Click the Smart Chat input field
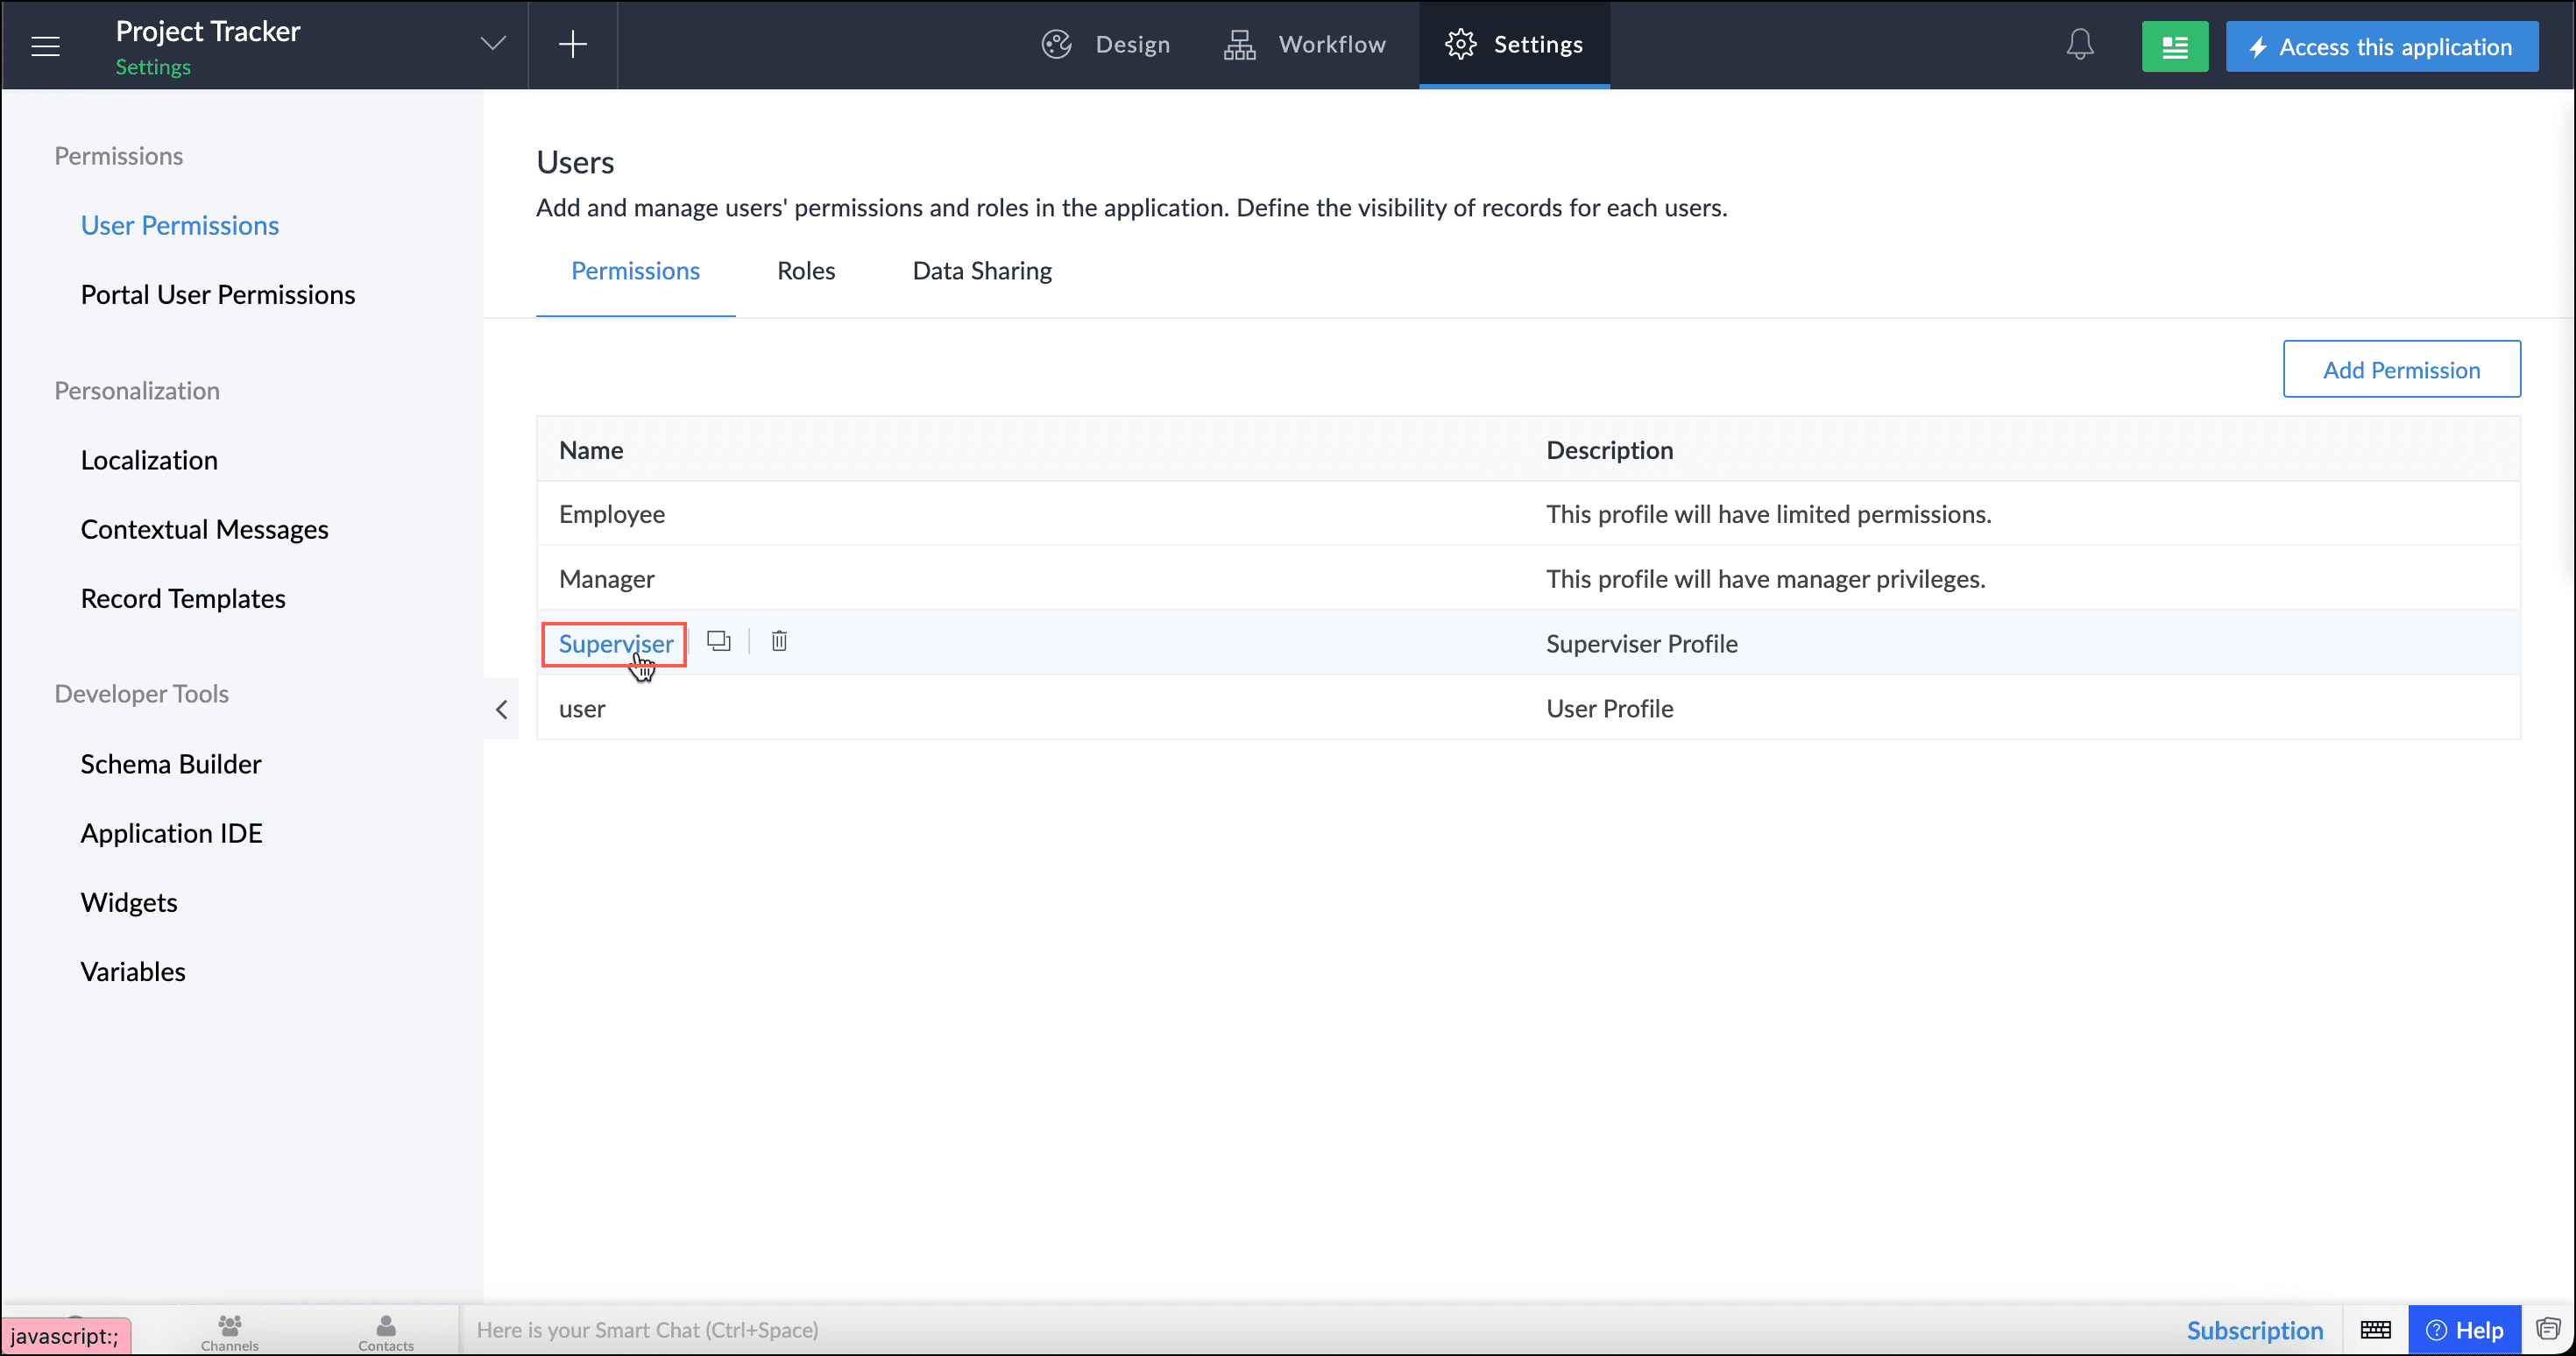This screenshot has height=1356, width=2576. pos(900,1330)
